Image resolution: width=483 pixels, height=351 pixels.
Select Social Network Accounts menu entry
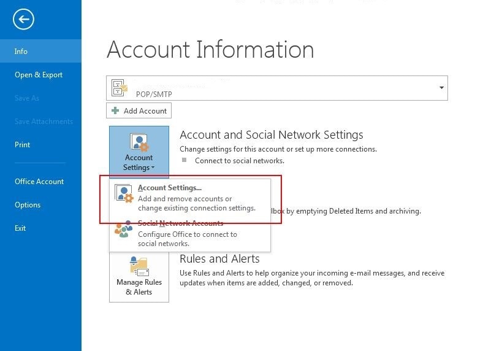click(x=189, y=233)
